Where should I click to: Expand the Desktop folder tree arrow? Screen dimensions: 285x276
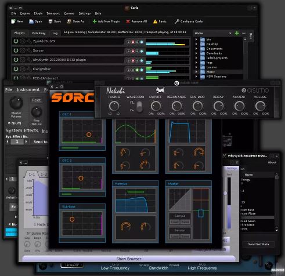pyautogui.click(x=196, y=44)
